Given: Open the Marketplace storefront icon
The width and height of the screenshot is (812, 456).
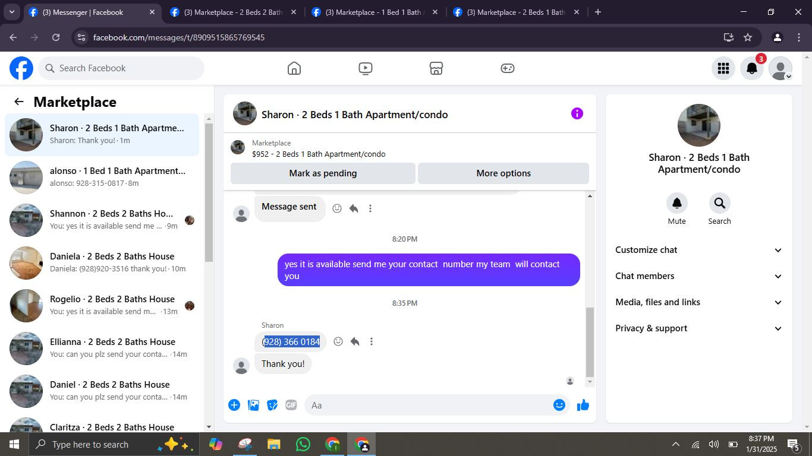Looking at the screenshot, I should [436, 68].
